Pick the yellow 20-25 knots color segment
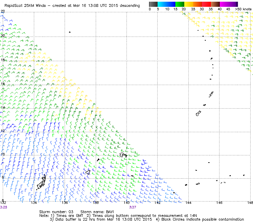 tap(189, 4)
